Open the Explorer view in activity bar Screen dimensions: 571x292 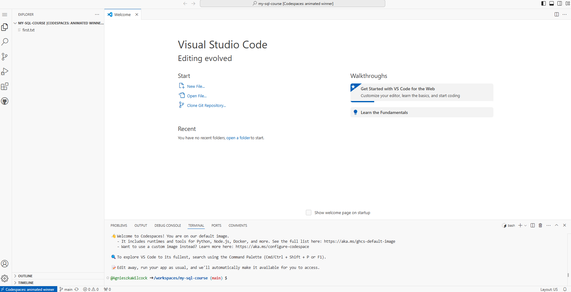click(5, 27)
